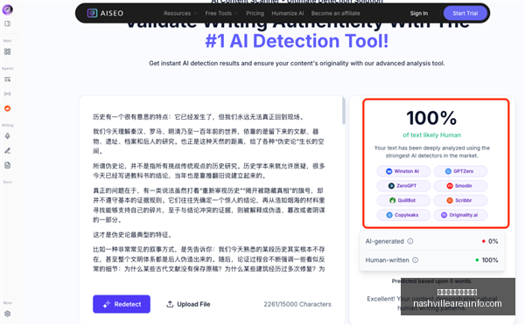The height and width of the screenshot is (325, 525).
Task: Click the Upload File button
Action: (188, 304)
